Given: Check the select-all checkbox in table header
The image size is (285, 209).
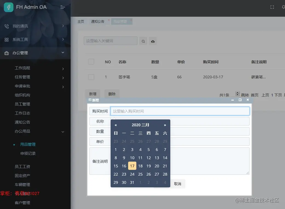Looking at the screenshot, I should click(x=91, y=61).
